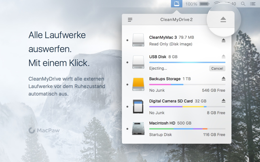This screenshot has width=260, height=162.
Task: Eject the Backups Storage drive
Action: point(223,79)
